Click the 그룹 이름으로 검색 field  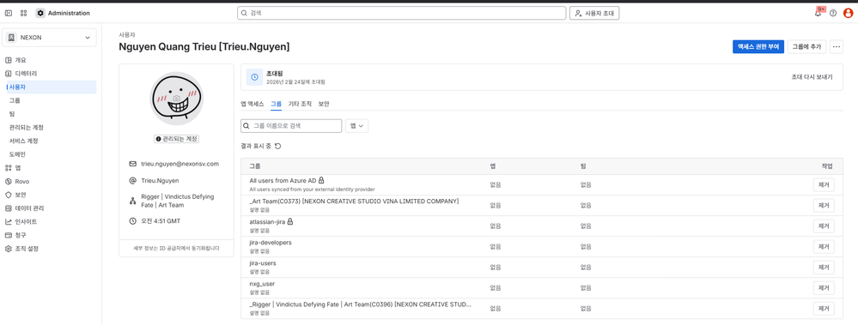(291, 126)
